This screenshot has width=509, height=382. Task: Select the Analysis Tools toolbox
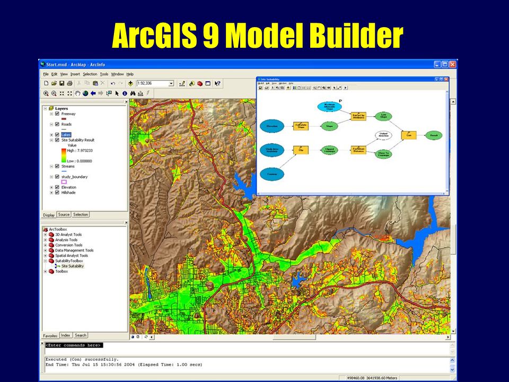[66, 240]
